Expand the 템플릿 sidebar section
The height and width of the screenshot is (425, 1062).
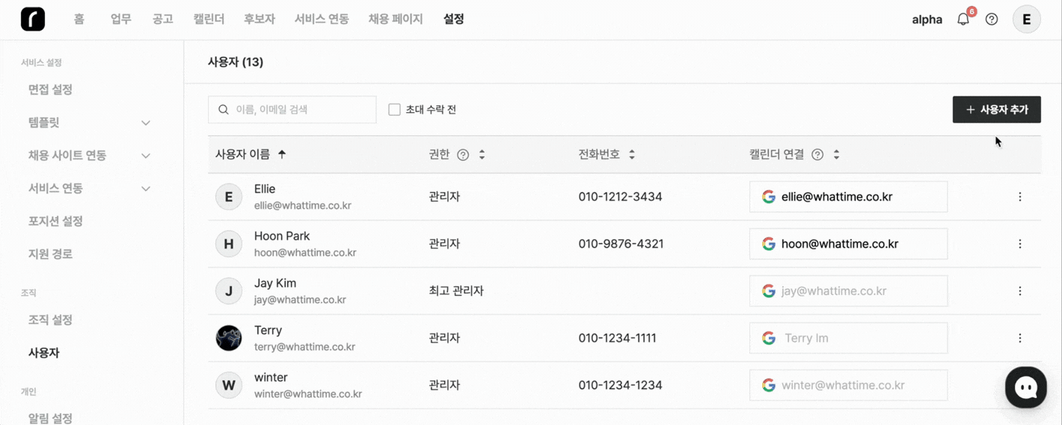pos(146,122)
